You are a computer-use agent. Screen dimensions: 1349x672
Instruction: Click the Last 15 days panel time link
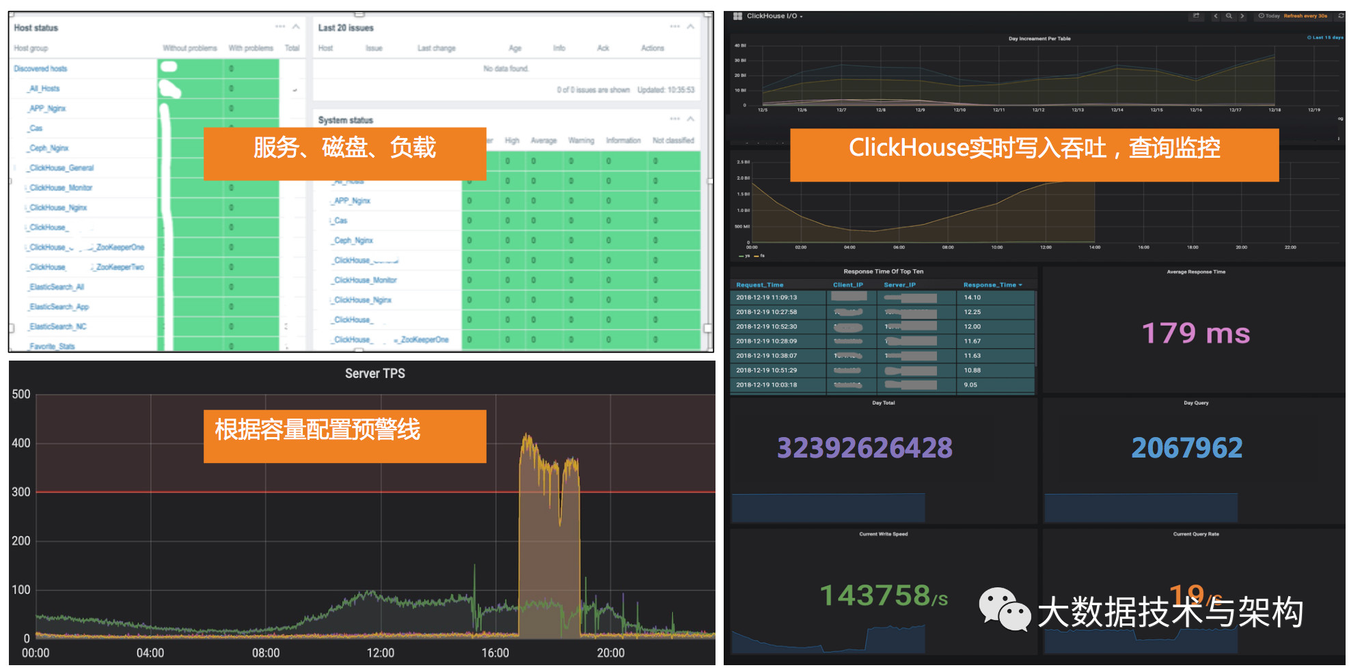pyautogui.click(x=1324, y=38)
